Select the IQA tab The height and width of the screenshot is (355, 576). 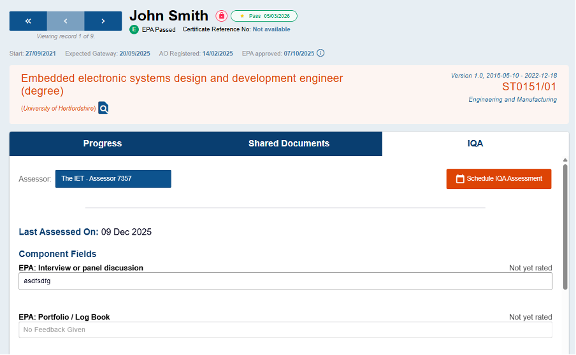[475, 144]
